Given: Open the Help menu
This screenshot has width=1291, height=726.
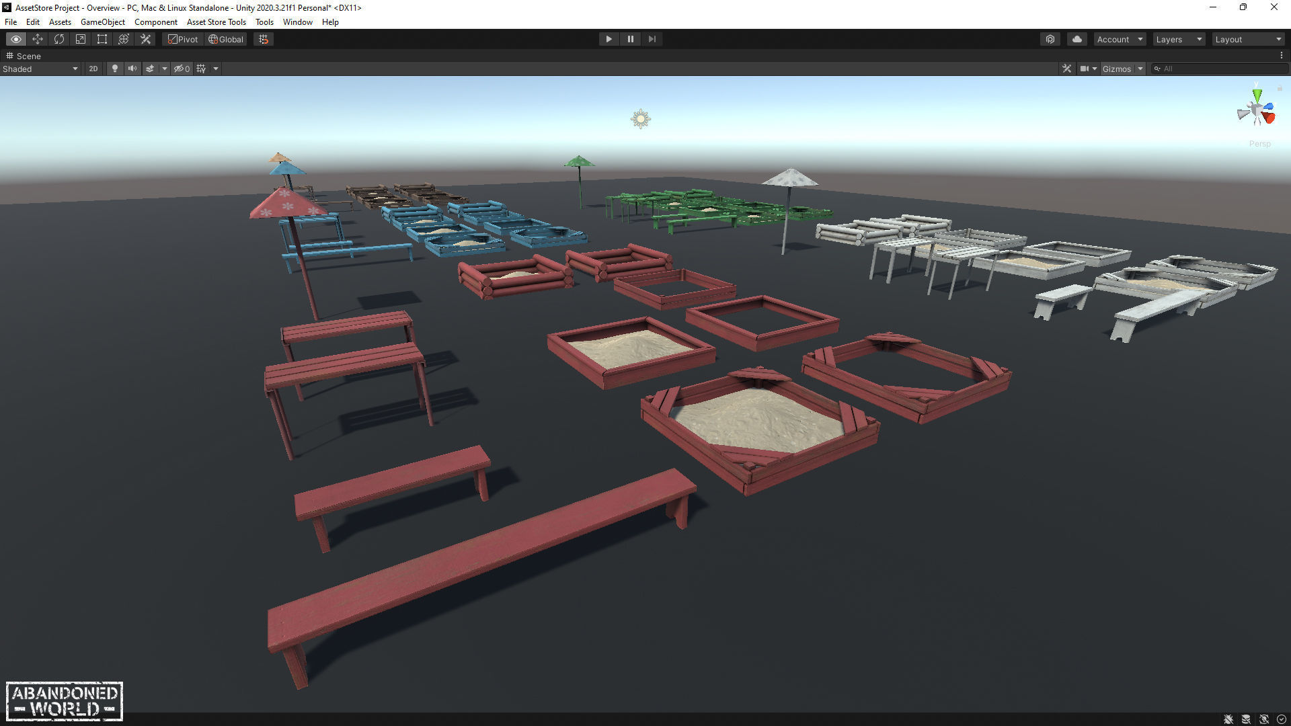Looking at the screenshot, I should click(x=330, y=22).
